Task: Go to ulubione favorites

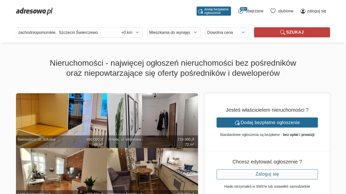Action: tap(286, 11)
